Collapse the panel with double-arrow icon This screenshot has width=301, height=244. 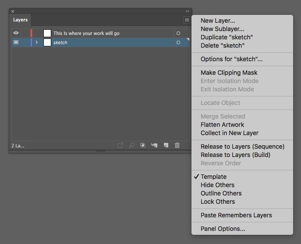pos(188,11)
